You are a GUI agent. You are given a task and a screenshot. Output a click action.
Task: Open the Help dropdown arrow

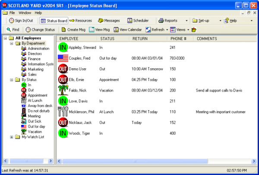(x=252, y=21)
